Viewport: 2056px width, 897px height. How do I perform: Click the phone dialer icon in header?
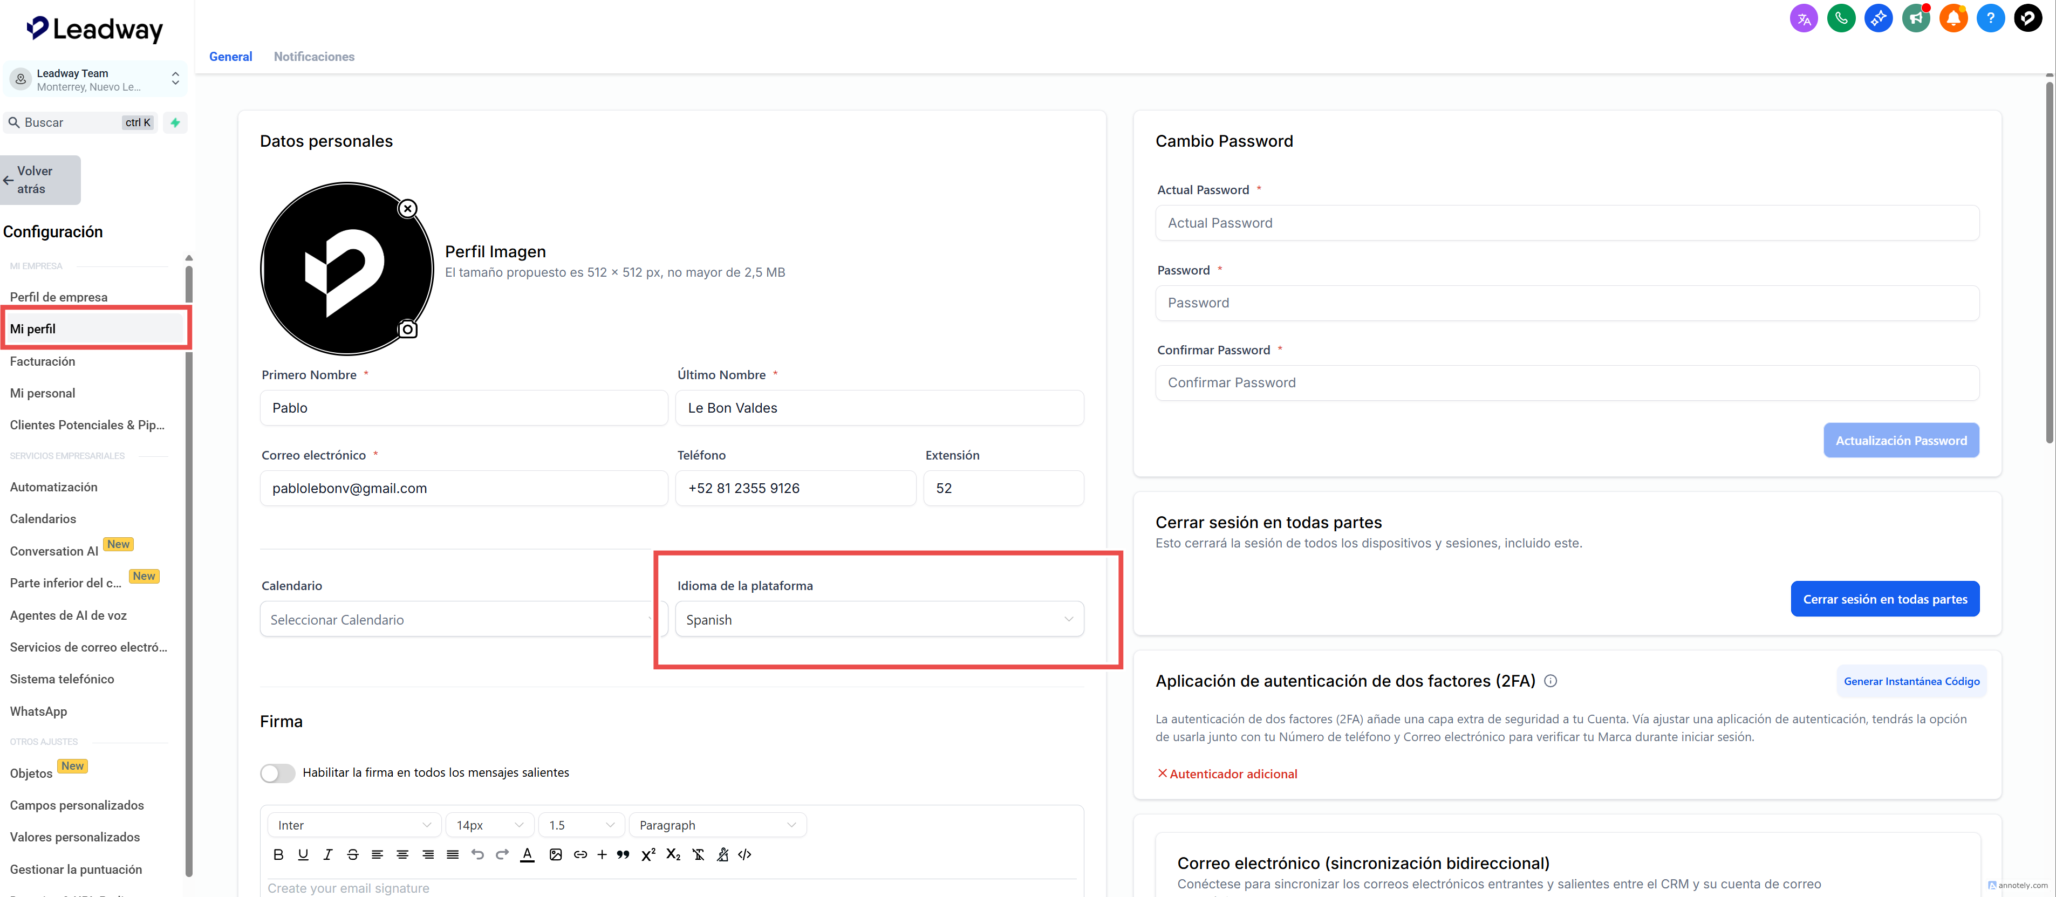[1841, 18]
